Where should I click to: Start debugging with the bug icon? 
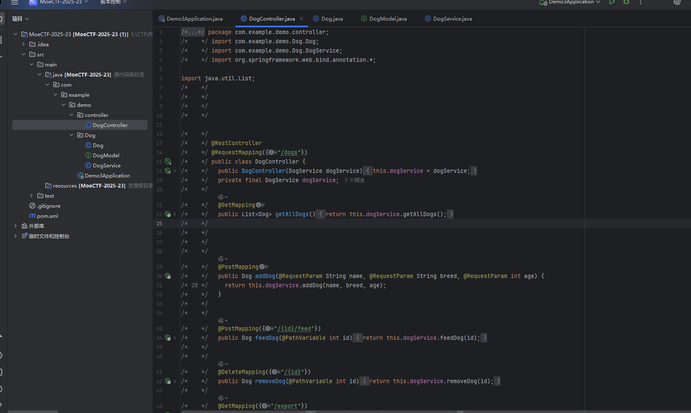pos(626,2)
